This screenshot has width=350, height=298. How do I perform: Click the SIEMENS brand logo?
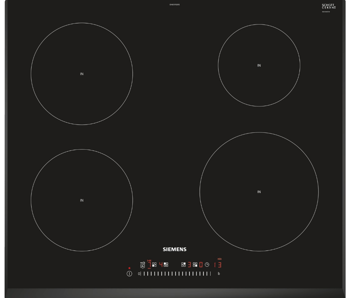pos(174,249)
